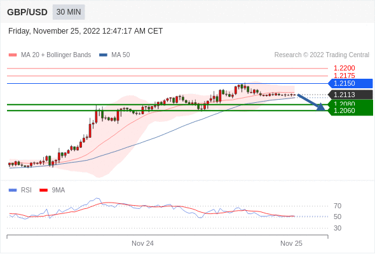Click the GBP/USD pair title
375x254 pixels.
click(27, 12)
